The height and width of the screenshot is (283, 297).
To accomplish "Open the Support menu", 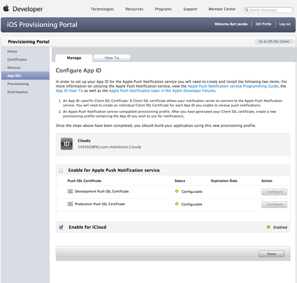I will 190,9.
